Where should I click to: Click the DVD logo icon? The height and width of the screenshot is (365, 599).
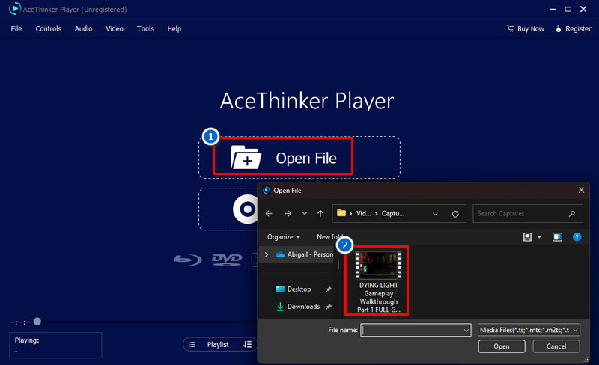pyautogui.click(x=227, y=260)
